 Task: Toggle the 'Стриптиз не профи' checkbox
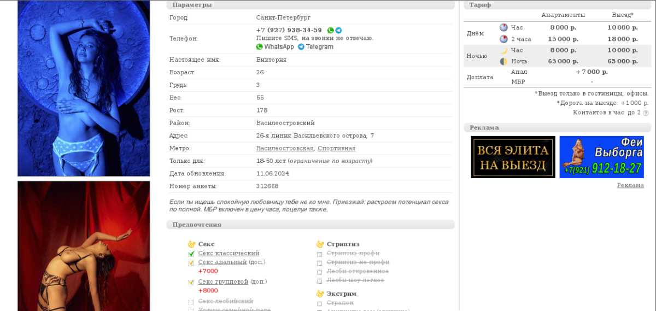pyautogui.click(x=320, y=263)
